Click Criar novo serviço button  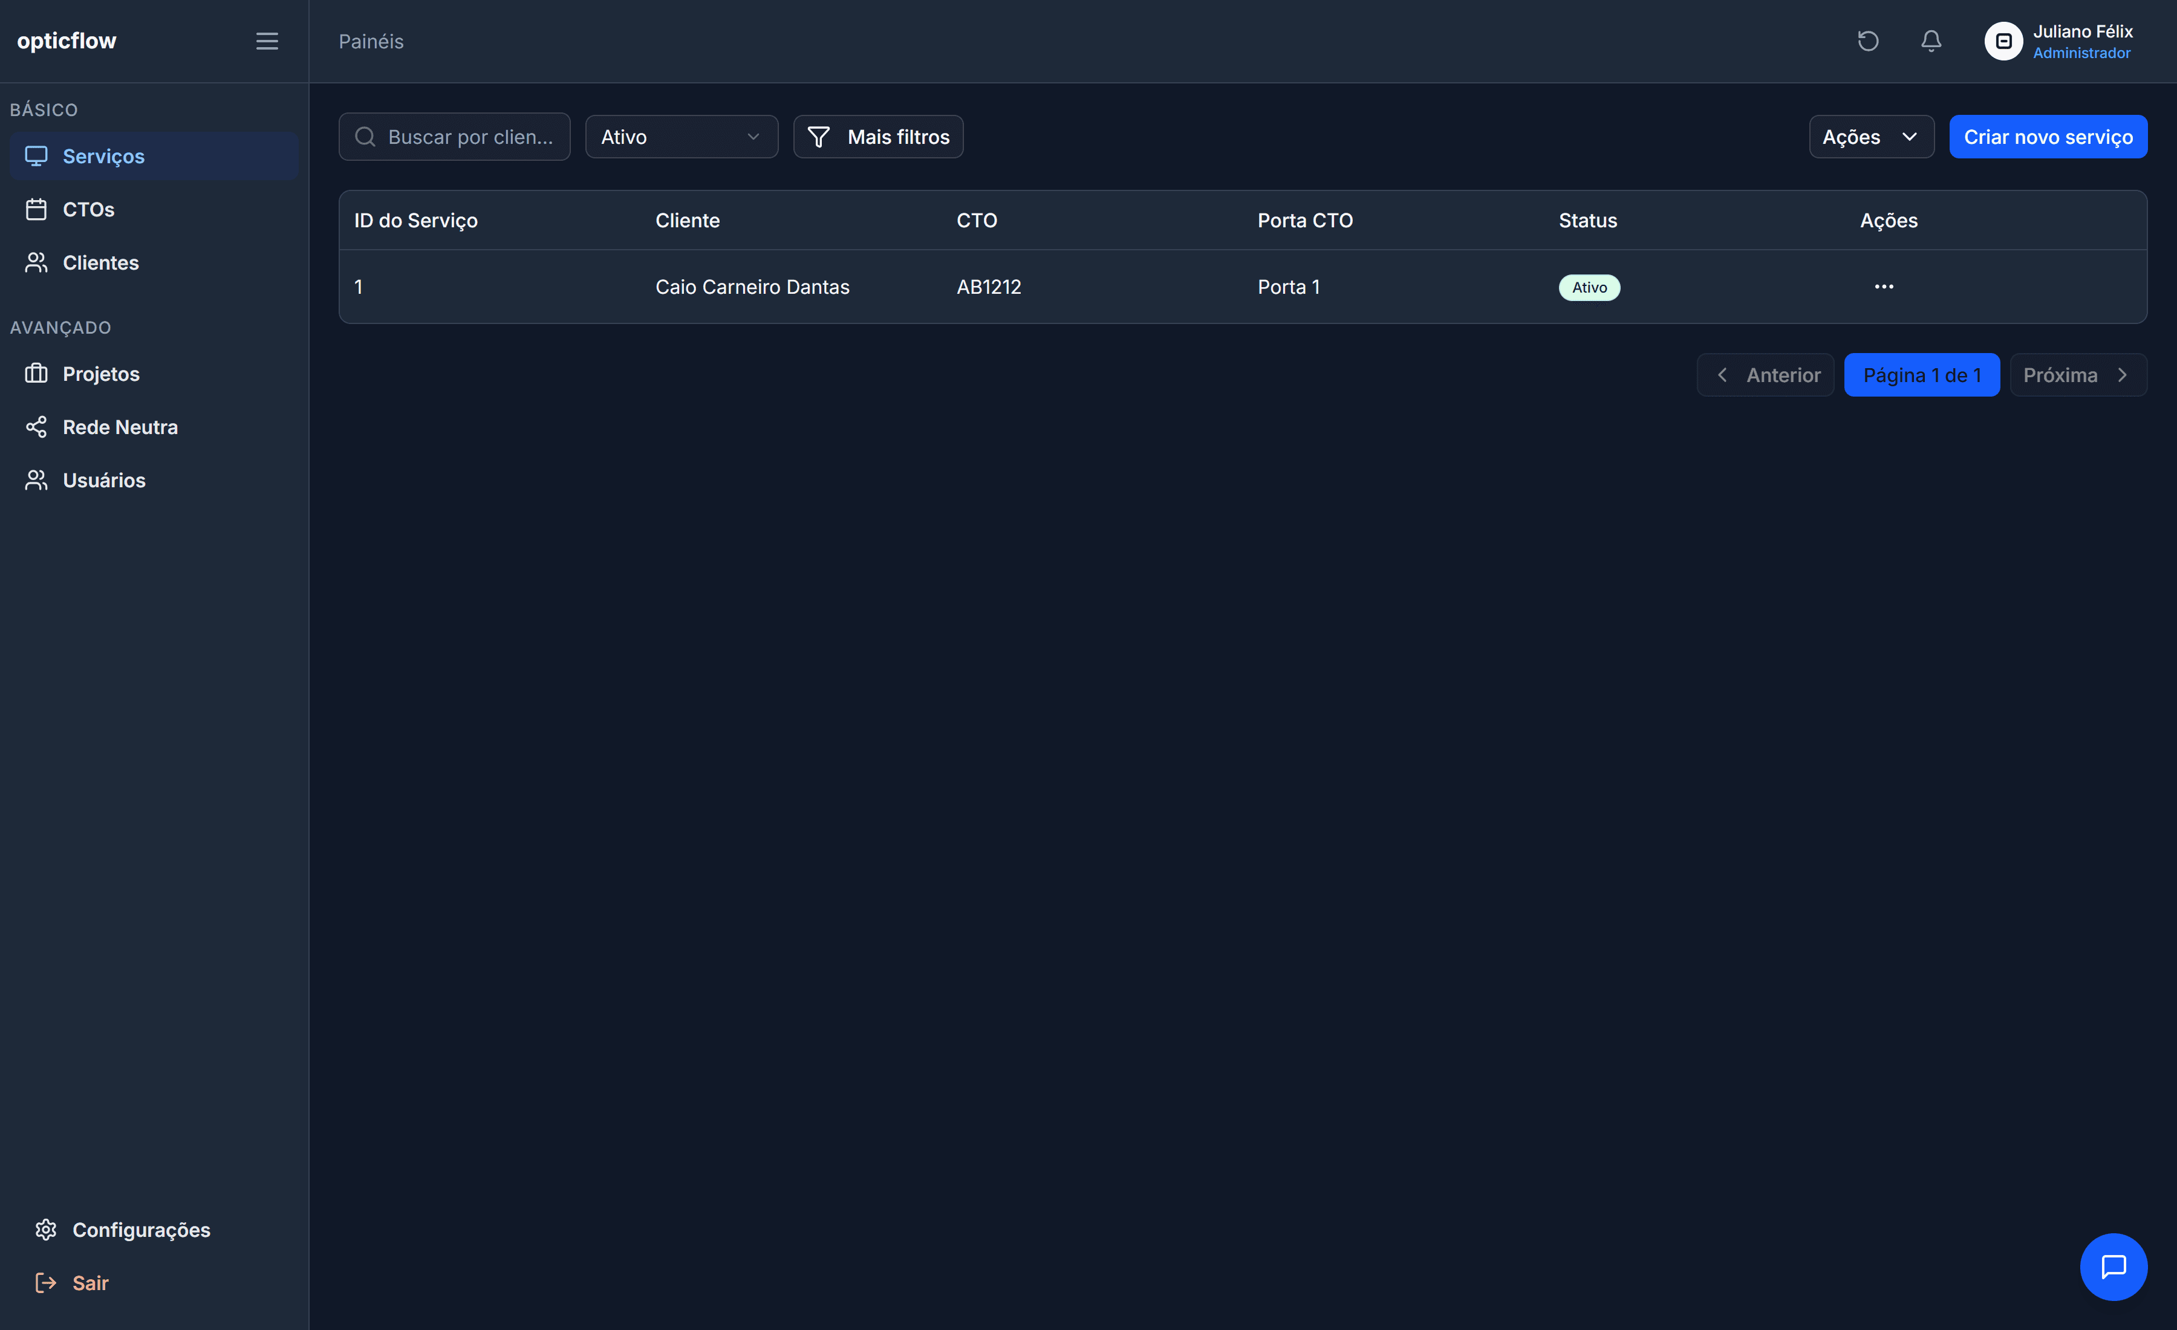coord(2047,137)
